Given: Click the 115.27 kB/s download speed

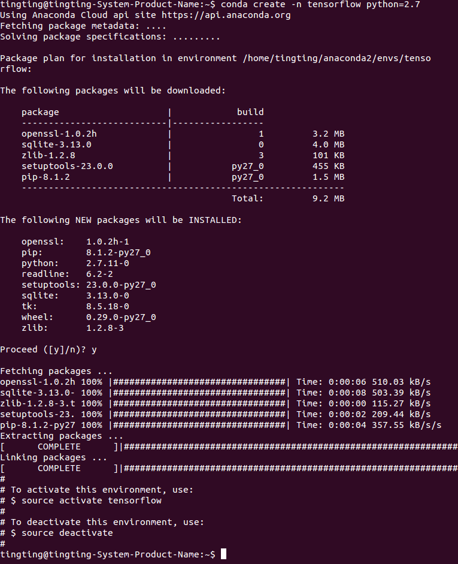Looking at the screenshot, I should pyautogui.click(x=401, y=404).
